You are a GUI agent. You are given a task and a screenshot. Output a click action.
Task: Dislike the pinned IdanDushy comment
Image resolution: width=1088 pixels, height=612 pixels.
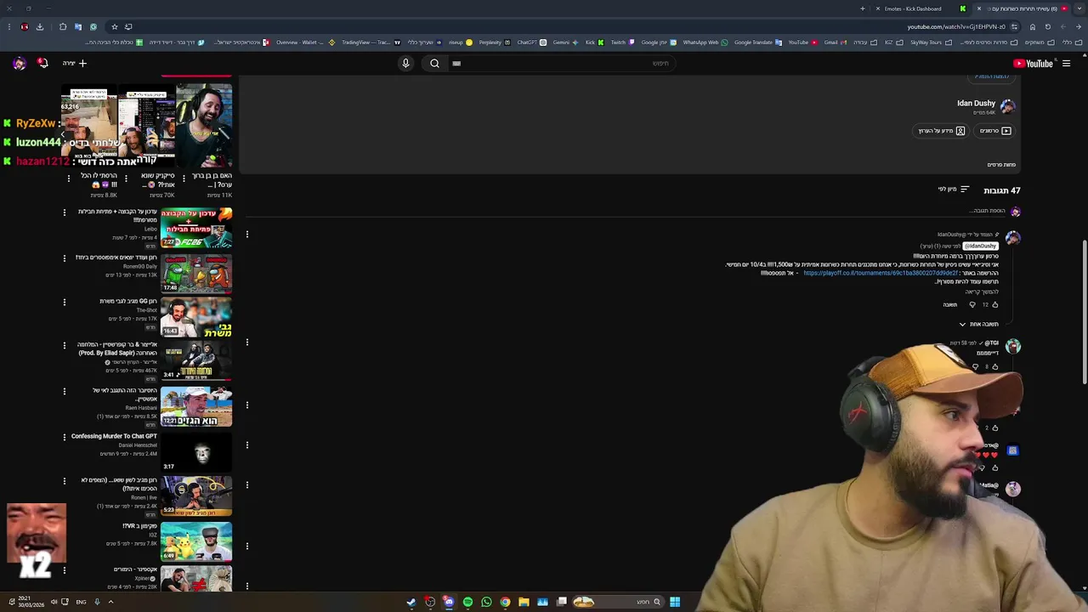point(972,304)
